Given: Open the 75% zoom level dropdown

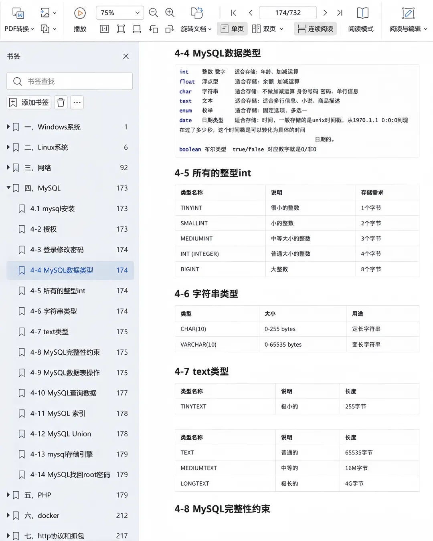Looking at the screenshot, I should (120, 13).
